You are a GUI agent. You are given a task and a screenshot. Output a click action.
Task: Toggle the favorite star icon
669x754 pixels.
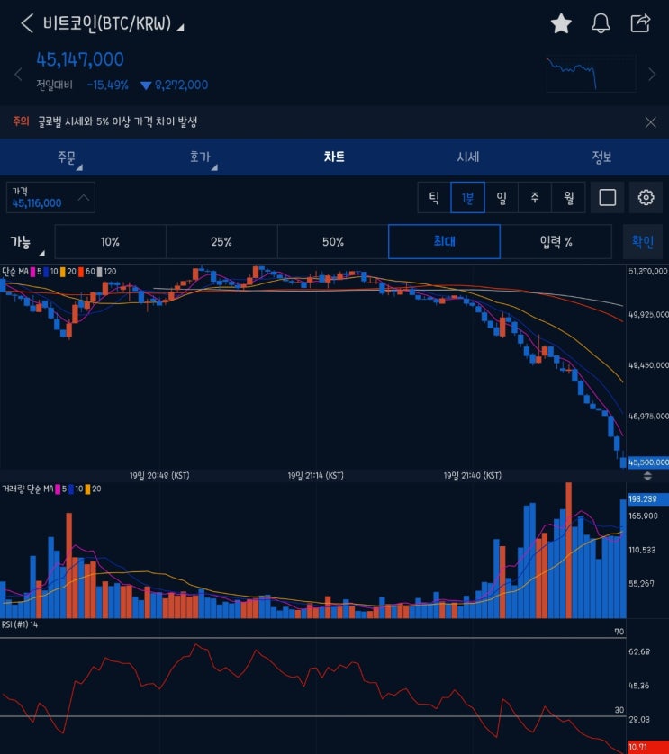coord(561,23)
